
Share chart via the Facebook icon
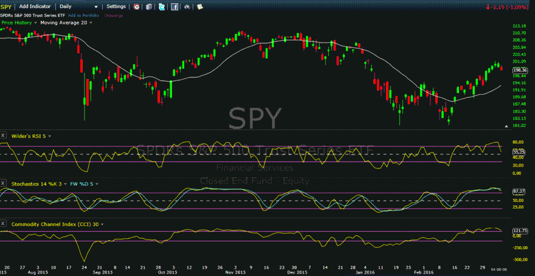click(174, 7)
